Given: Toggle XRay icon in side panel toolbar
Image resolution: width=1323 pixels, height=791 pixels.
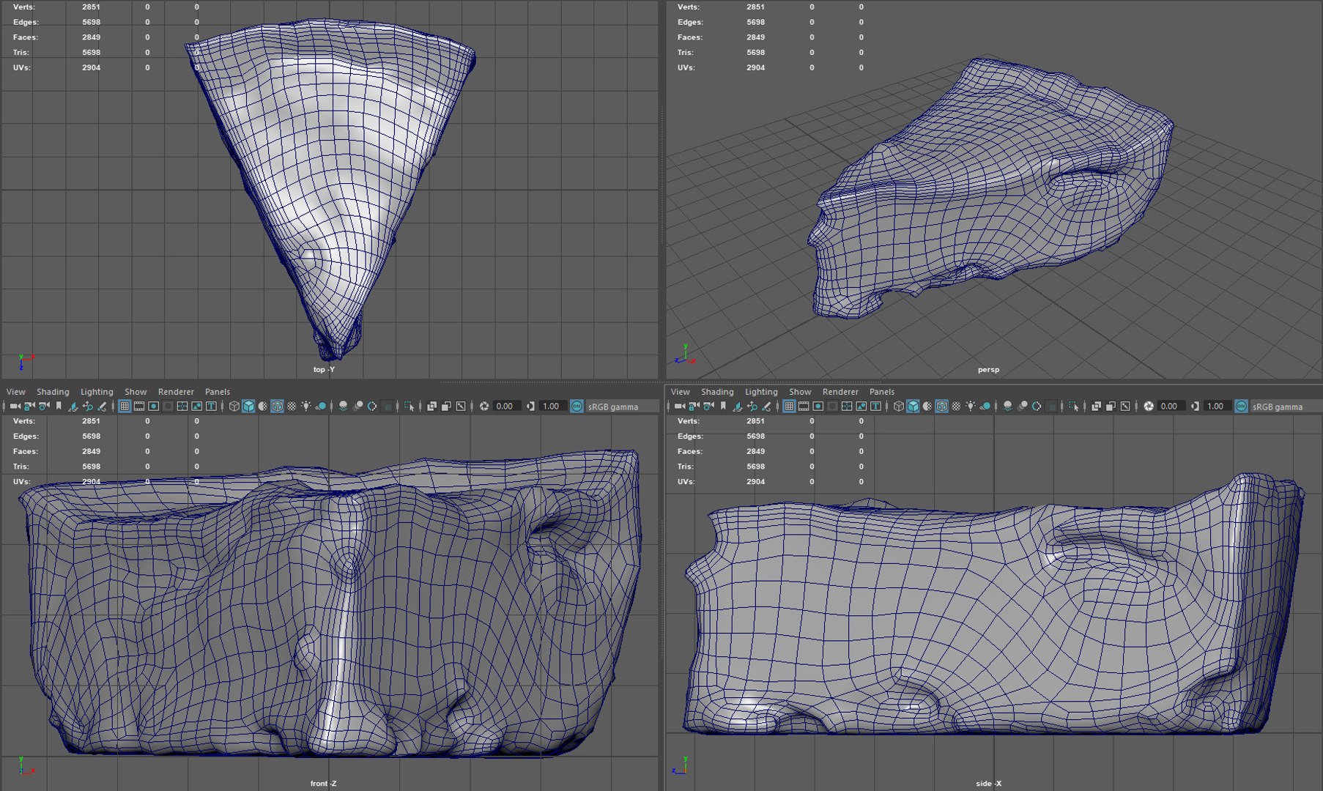Looking at the screenshot, I should coord(1096,406).
